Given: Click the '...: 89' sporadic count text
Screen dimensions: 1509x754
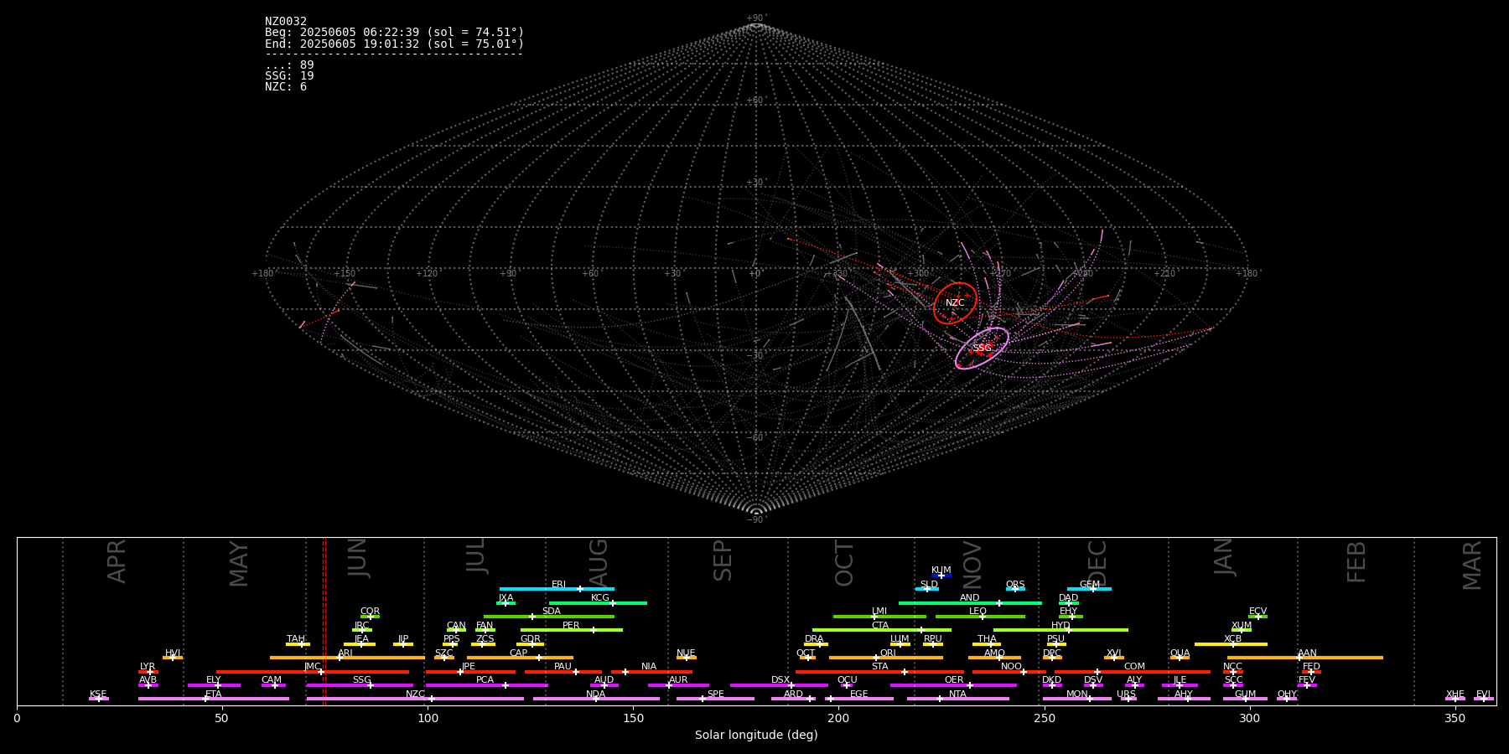Looking at the screenshot, I should point(289,65).
